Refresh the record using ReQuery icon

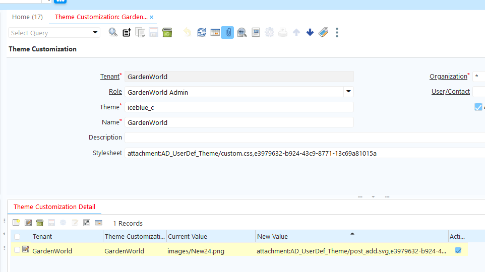click(201, 32)
